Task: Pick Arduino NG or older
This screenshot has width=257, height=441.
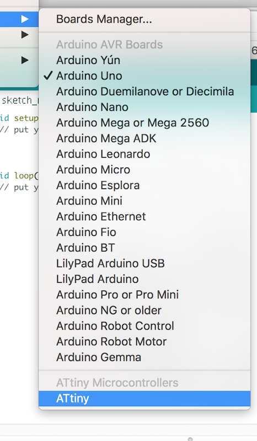Action: [144, 310]
